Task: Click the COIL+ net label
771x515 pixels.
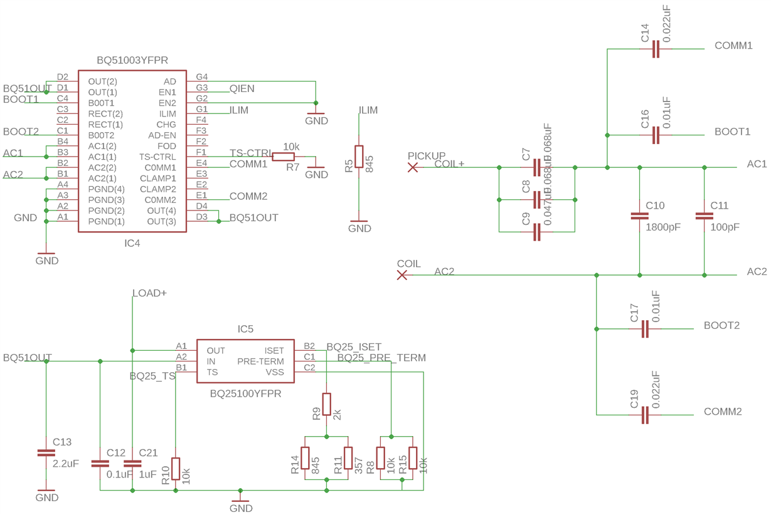Action: (x=449, y=164)
